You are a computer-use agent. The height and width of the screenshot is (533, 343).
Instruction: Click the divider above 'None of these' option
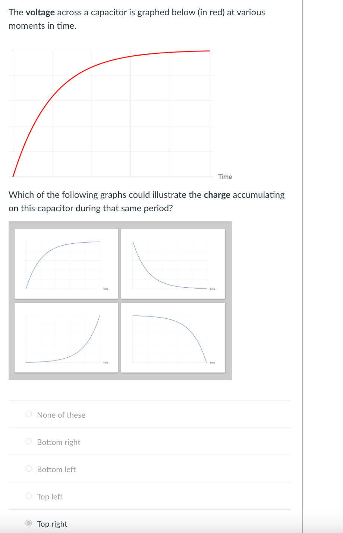149,400
